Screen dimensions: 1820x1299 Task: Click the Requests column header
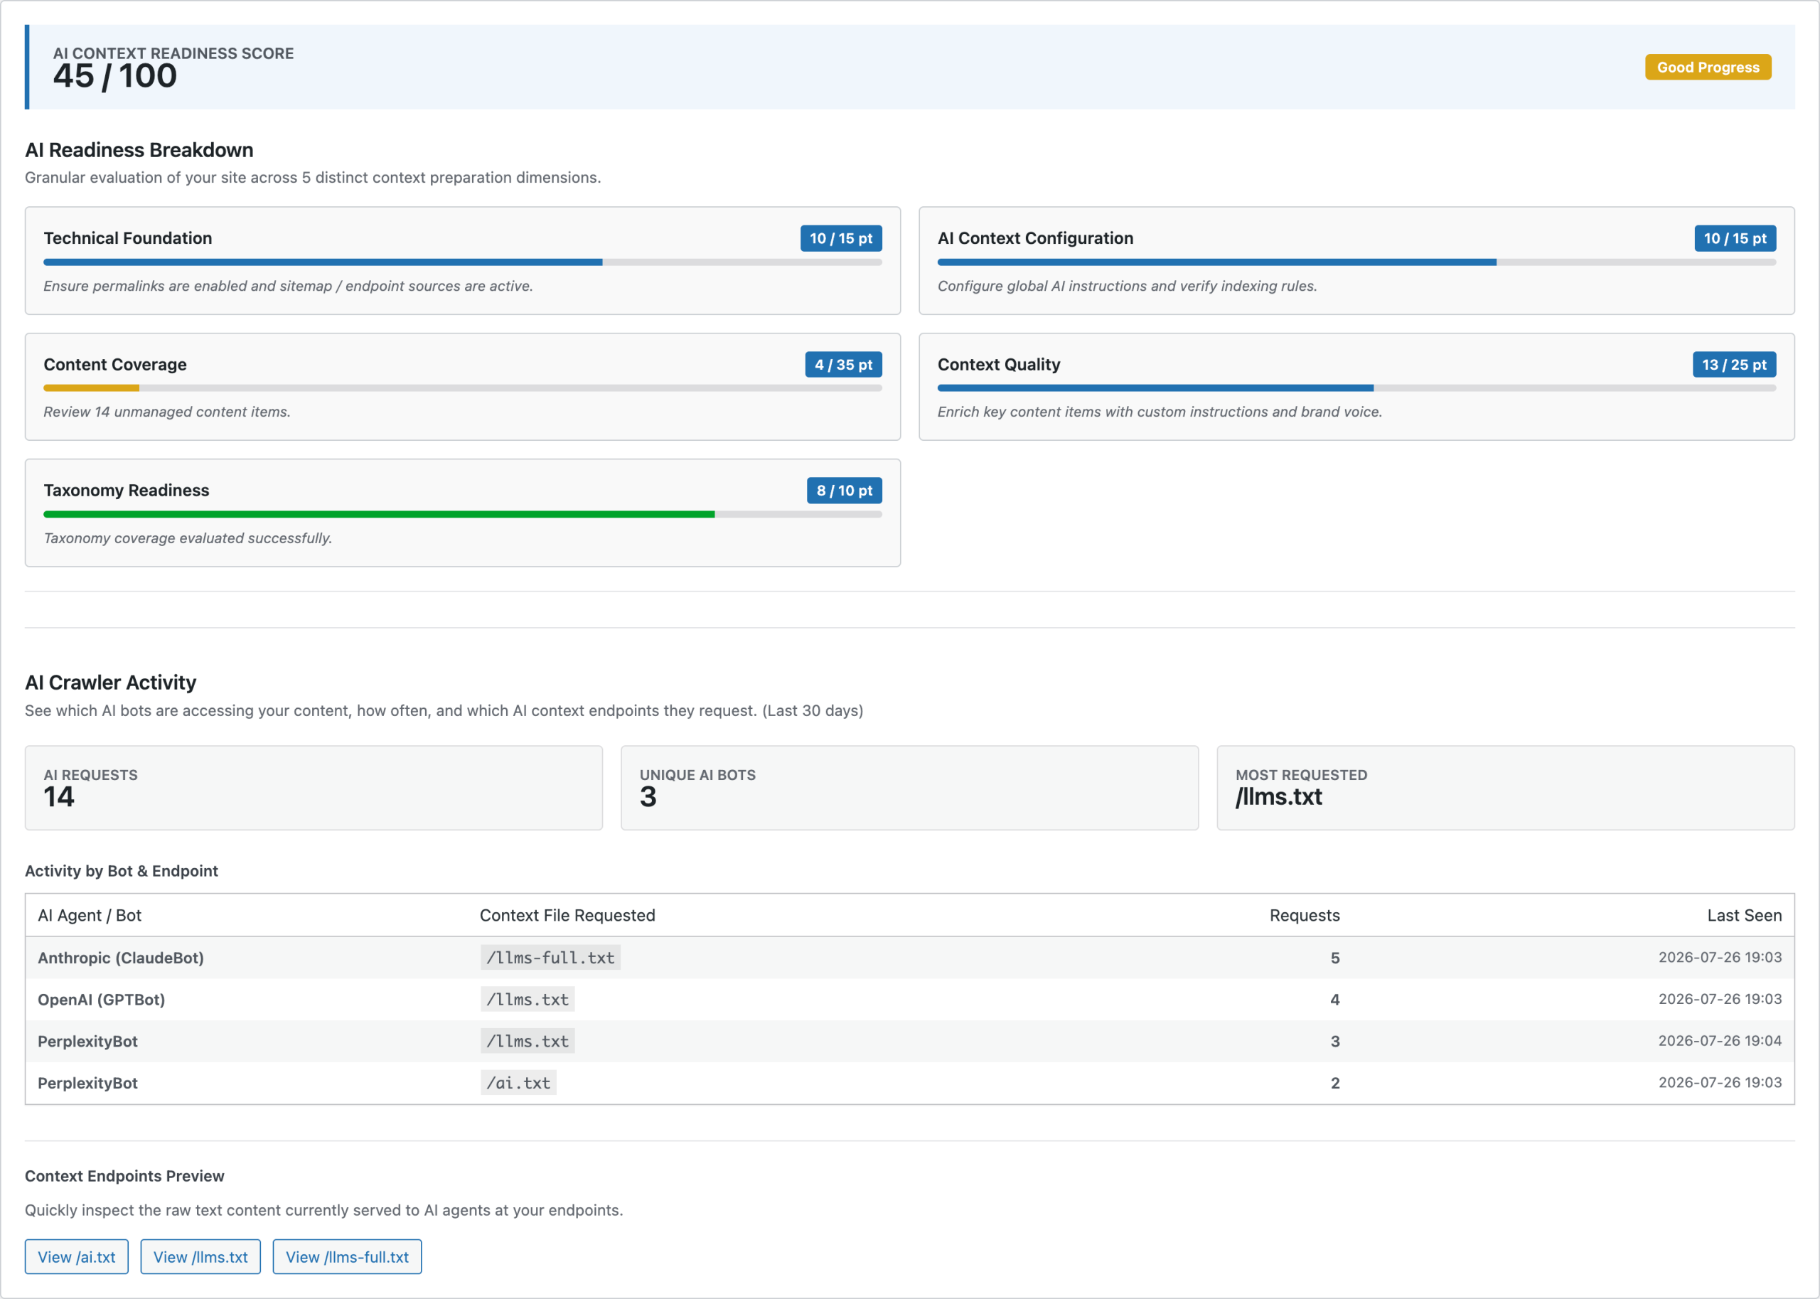(x=1305, y=915)
